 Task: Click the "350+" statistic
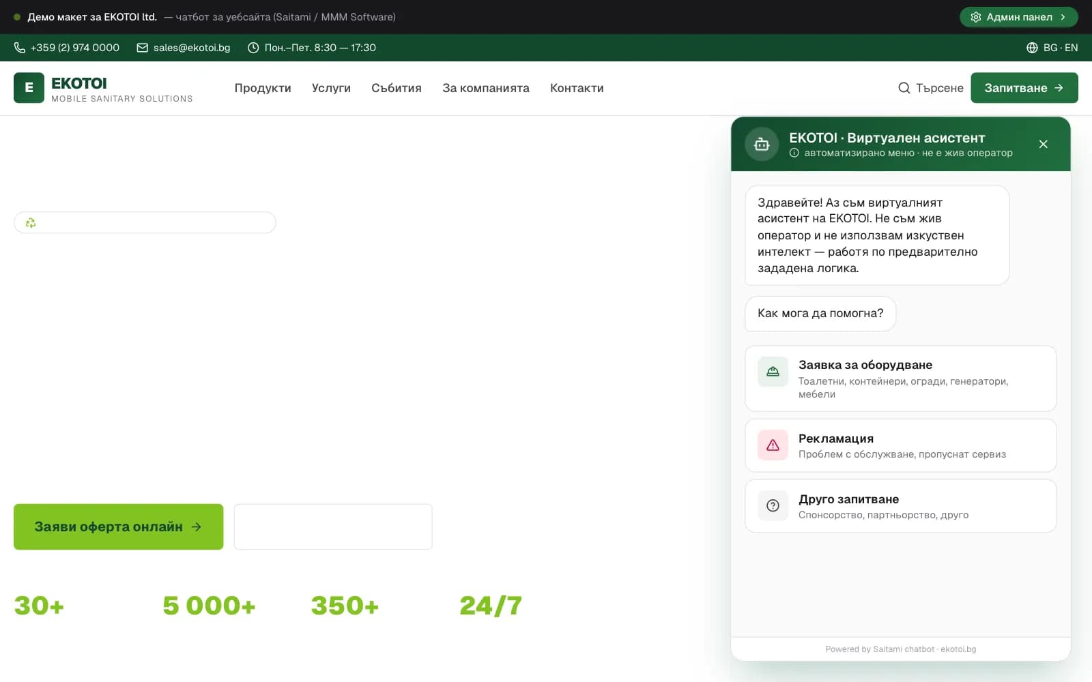(345, 606)
